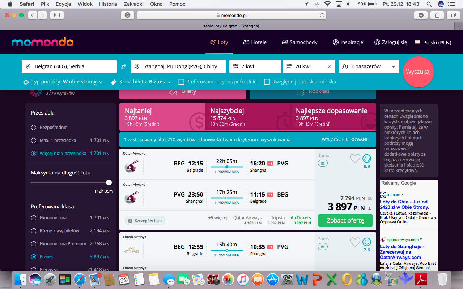
Task: Open App Store from the Dock
Action: click(273, 279)
